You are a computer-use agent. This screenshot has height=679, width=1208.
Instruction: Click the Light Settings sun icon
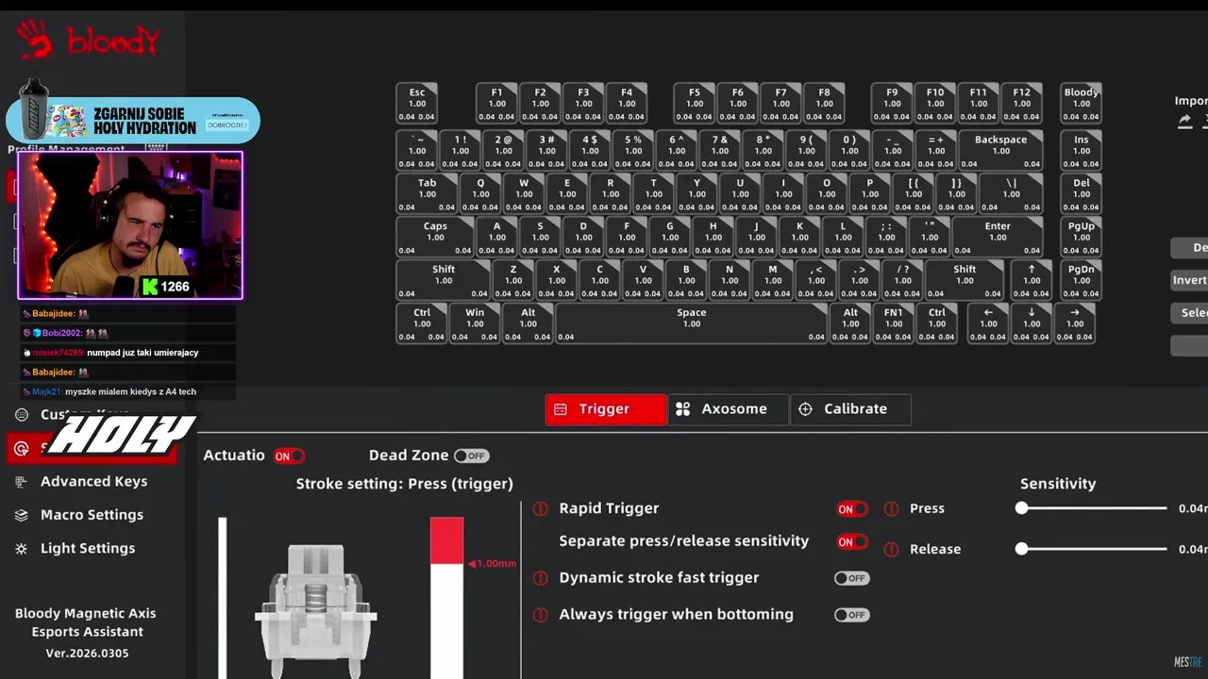[22, 549]
